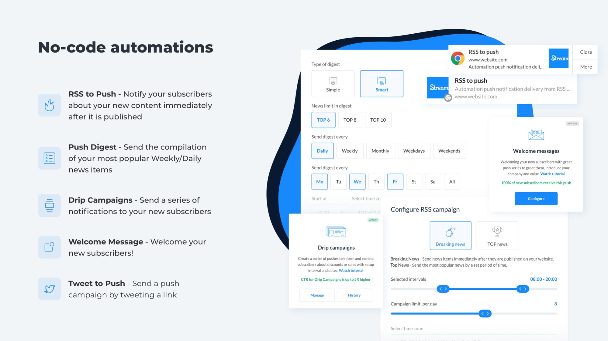Click the Manage drip campaigns button
This screenshot has width=608, height=341.
coord(317,295)
